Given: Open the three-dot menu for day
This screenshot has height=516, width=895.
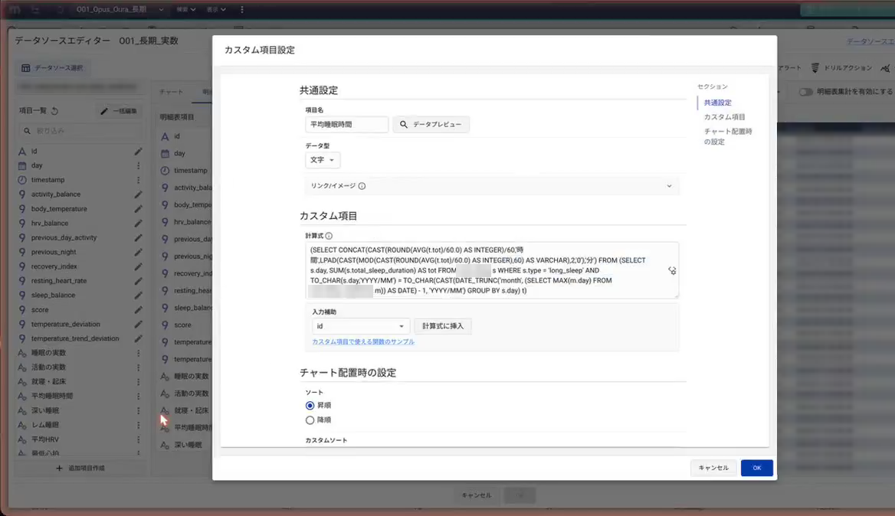Looking at the screenshot, I should point(138,165).
